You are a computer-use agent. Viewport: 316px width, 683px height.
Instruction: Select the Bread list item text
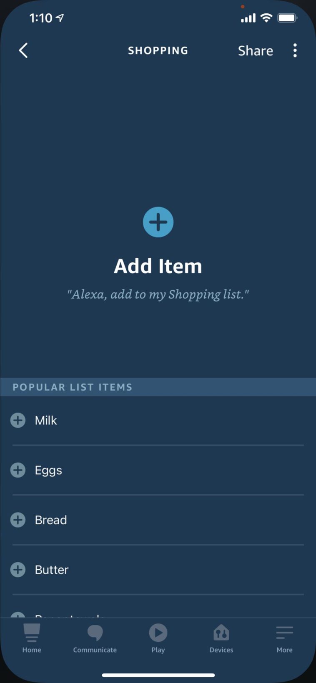click(x=51, y=520)
